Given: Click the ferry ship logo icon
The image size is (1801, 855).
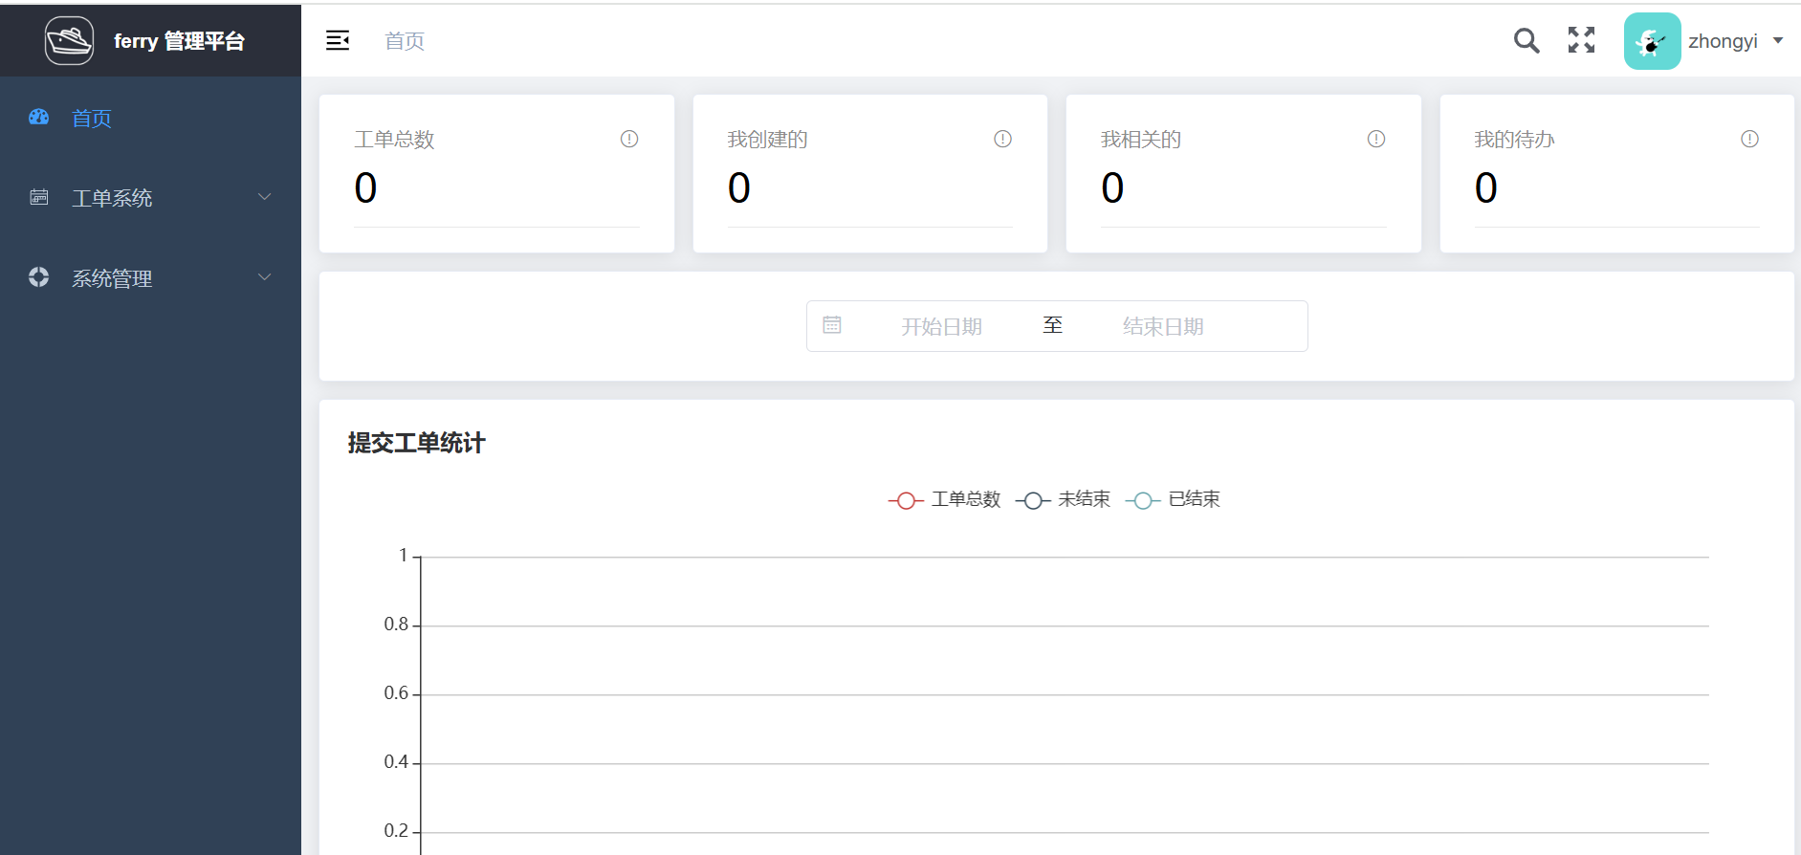Looking at the screenshot, I should click(69, 41).
